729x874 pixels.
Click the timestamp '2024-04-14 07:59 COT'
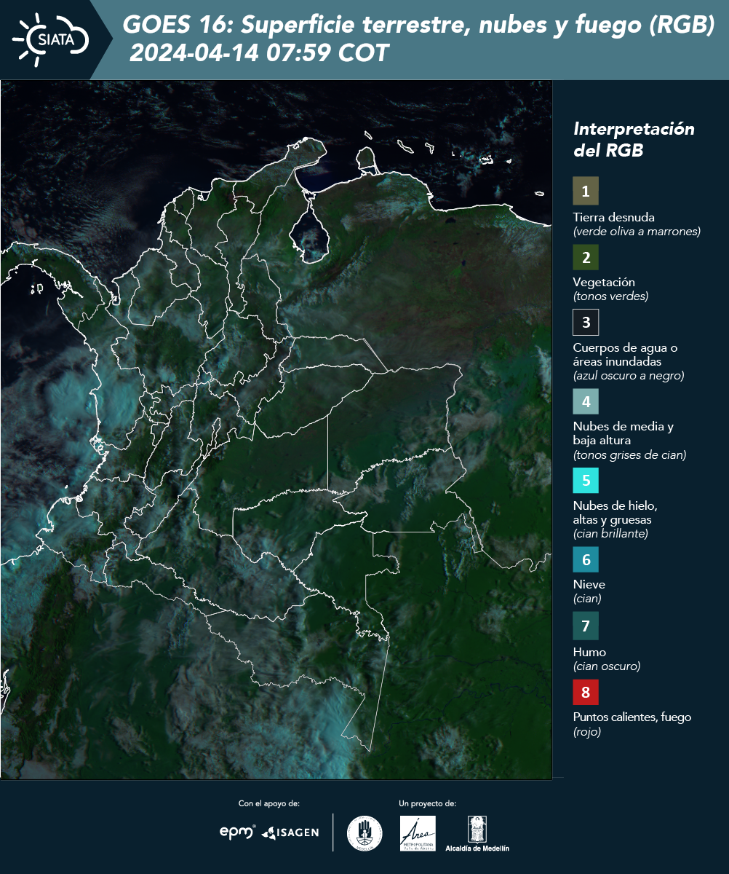(x=259, y=53)
